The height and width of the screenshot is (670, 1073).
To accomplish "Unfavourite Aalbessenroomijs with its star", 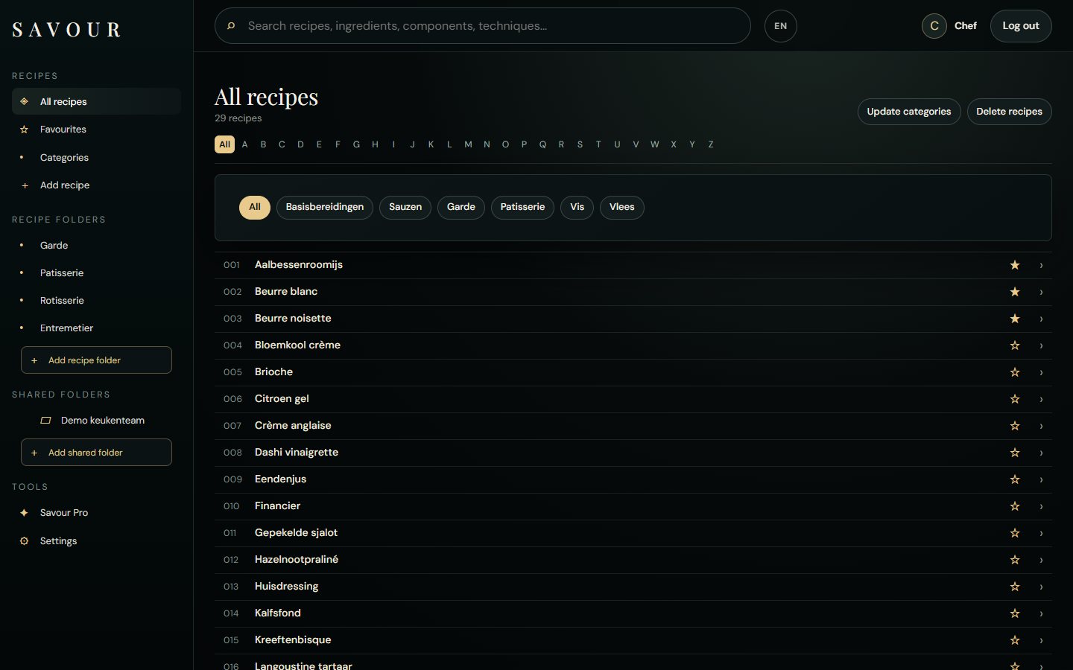I will click(x=1015, y=265).
